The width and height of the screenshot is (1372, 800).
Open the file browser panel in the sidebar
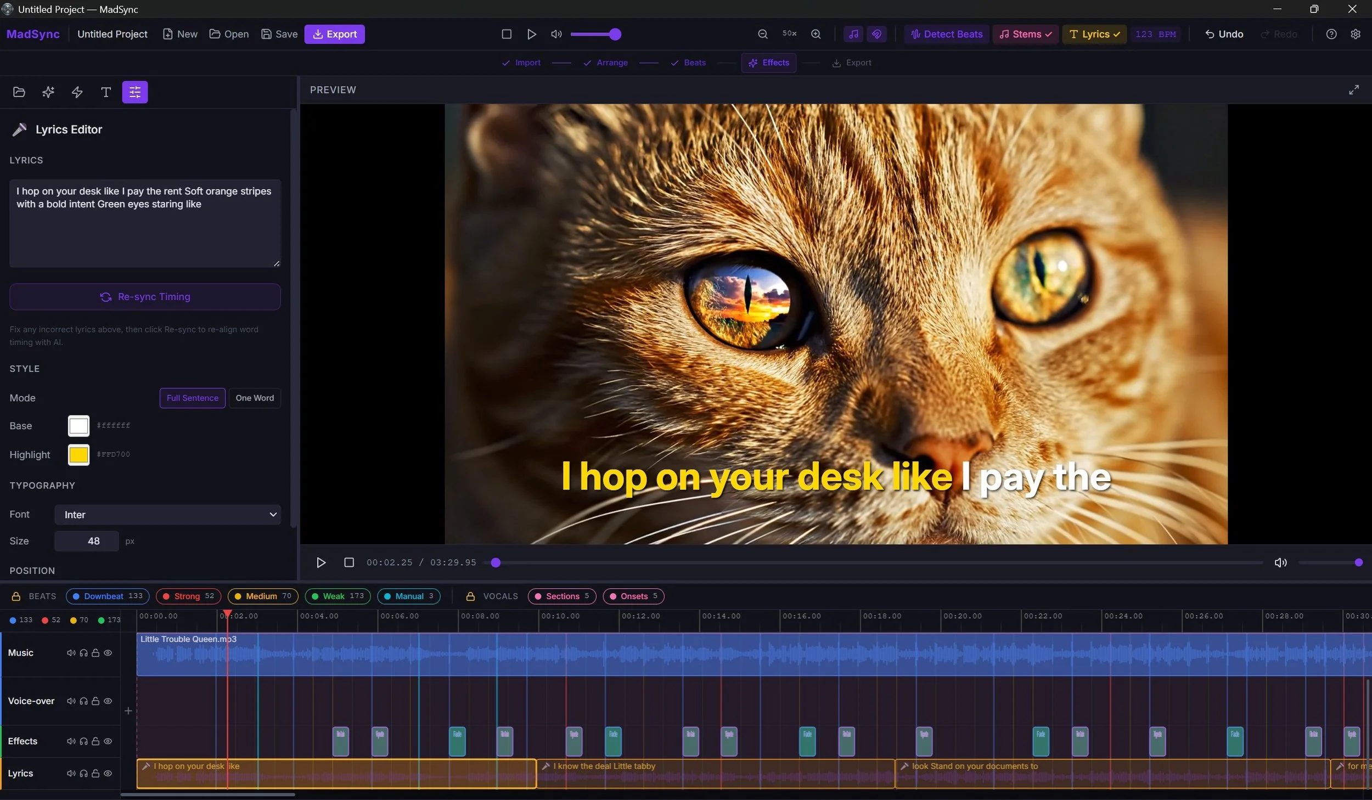pos(19,92)
